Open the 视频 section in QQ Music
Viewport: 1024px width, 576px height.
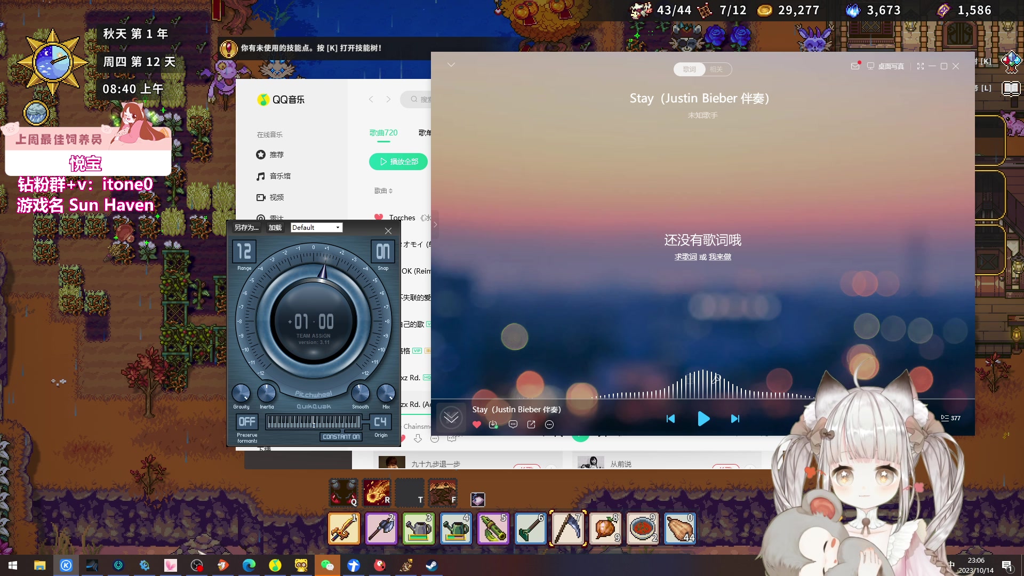pyautogui.click(x=276, y=197)
